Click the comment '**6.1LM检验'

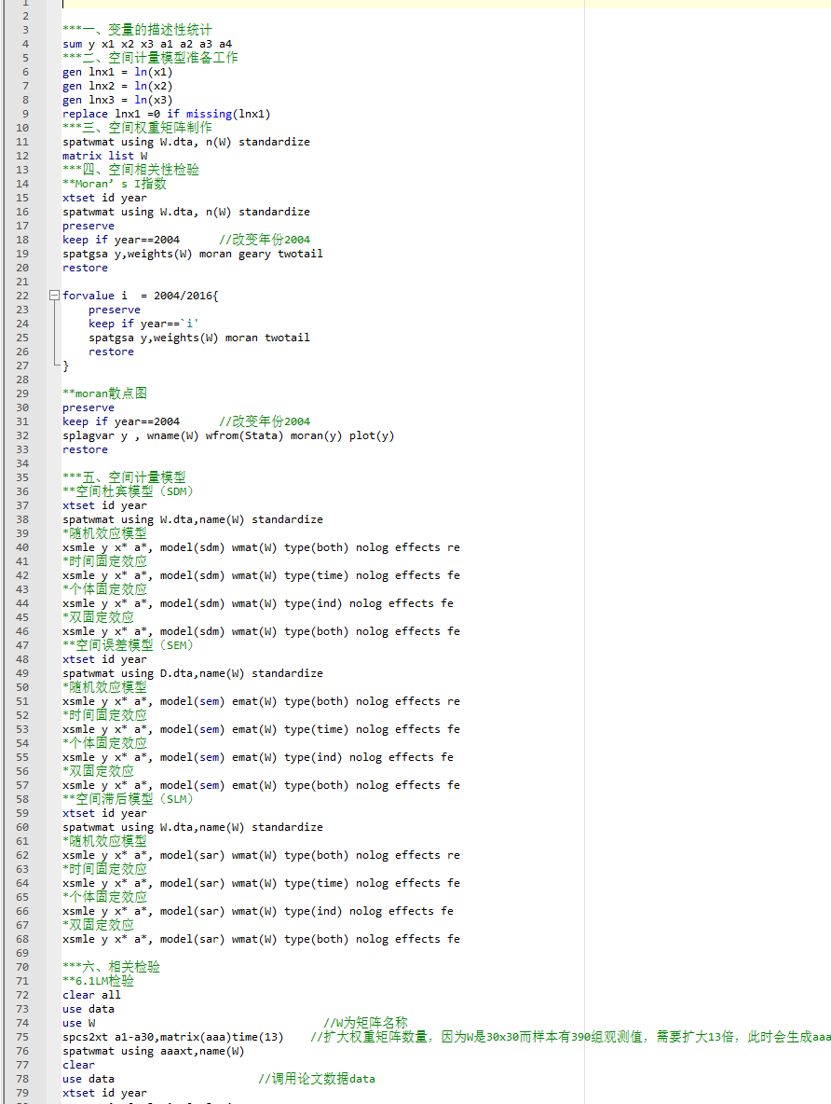tap(98, 981)
